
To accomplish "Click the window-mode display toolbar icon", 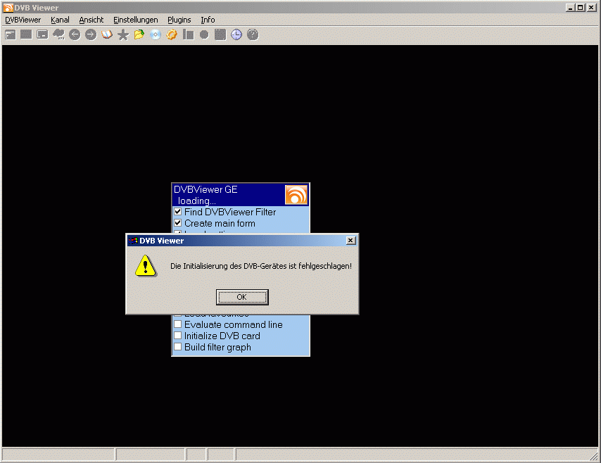I will point(11,35).
